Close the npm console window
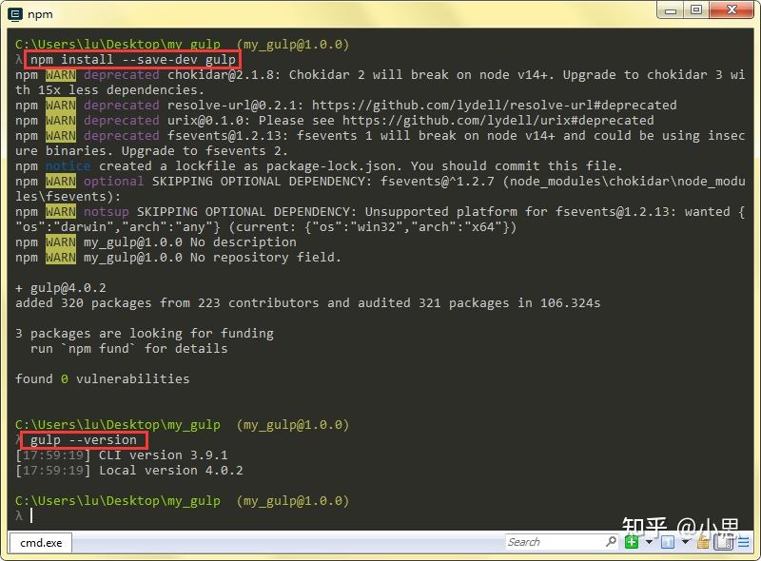The height and width of the screenshot is (561, 761). [x=732, y=10]
